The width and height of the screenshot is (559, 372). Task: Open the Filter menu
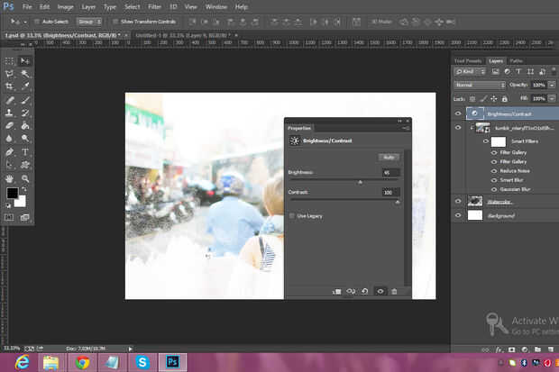tap(157, 6)
